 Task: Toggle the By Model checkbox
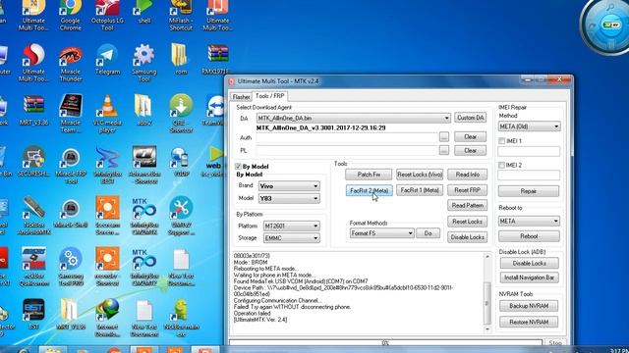pos(238,167)
